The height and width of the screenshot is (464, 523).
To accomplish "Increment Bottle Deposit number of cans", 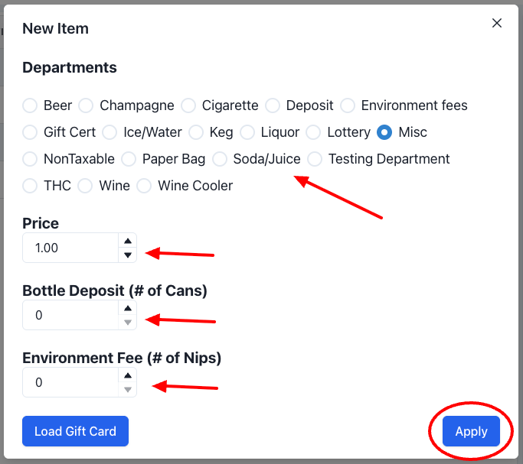I will [128, 308].
